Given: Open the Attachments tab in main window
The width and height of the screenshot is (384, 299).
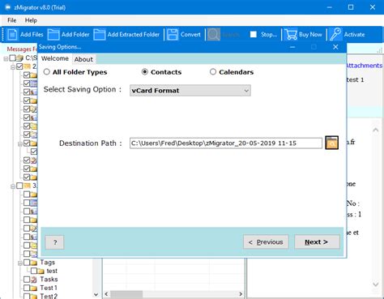Looking at the screenshot, I should (x=365, y=66).
